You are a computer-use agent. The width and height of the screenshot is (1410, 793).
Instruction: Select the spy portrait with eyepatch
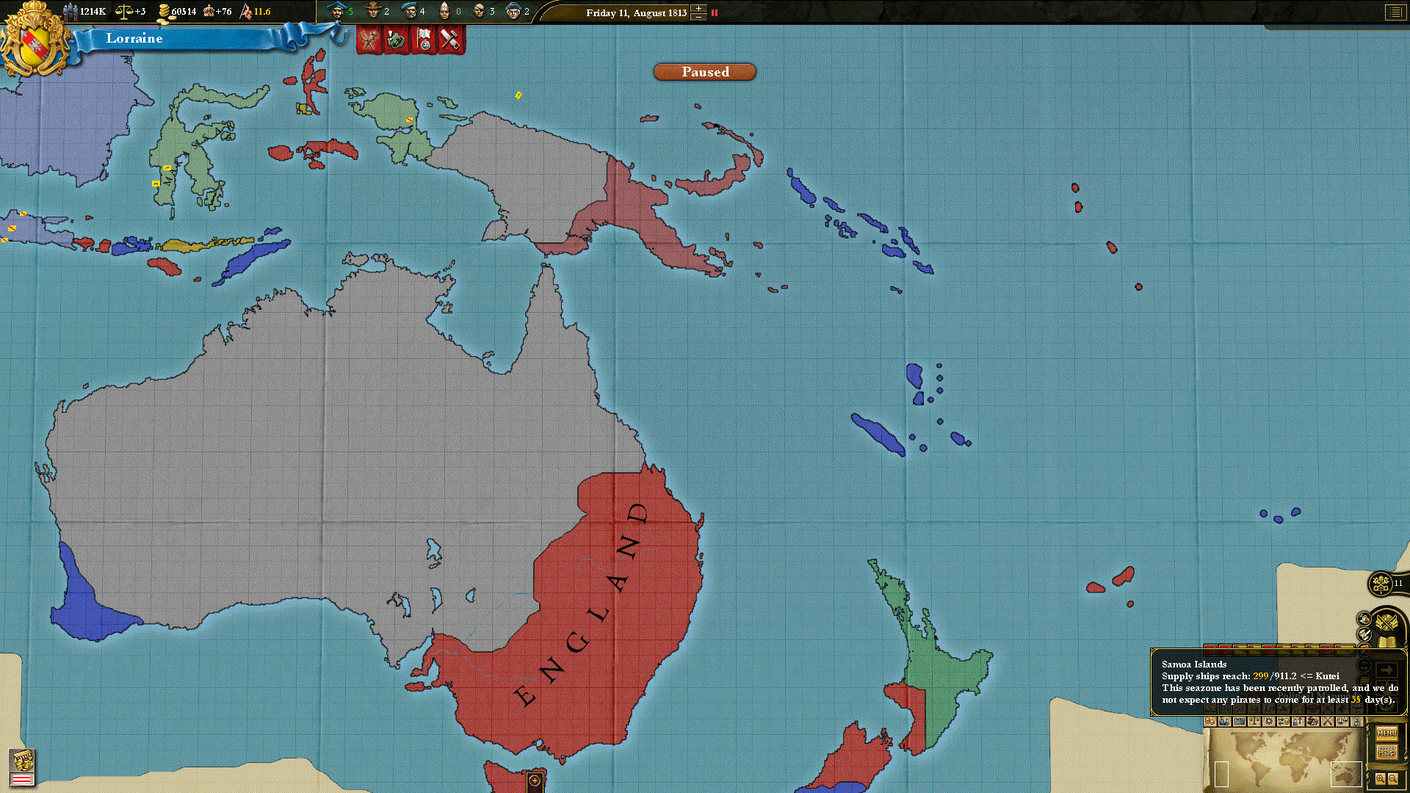coord(479,10)
